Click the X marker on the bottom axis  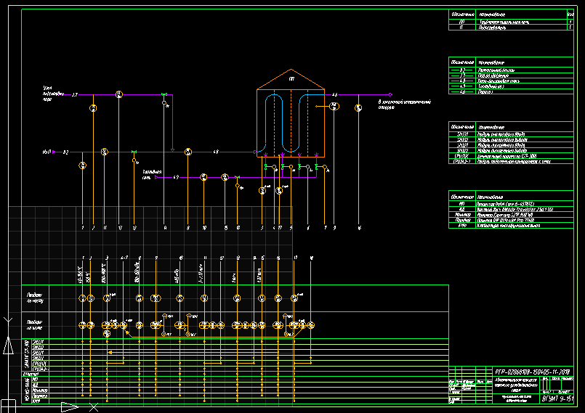[94, 407]
